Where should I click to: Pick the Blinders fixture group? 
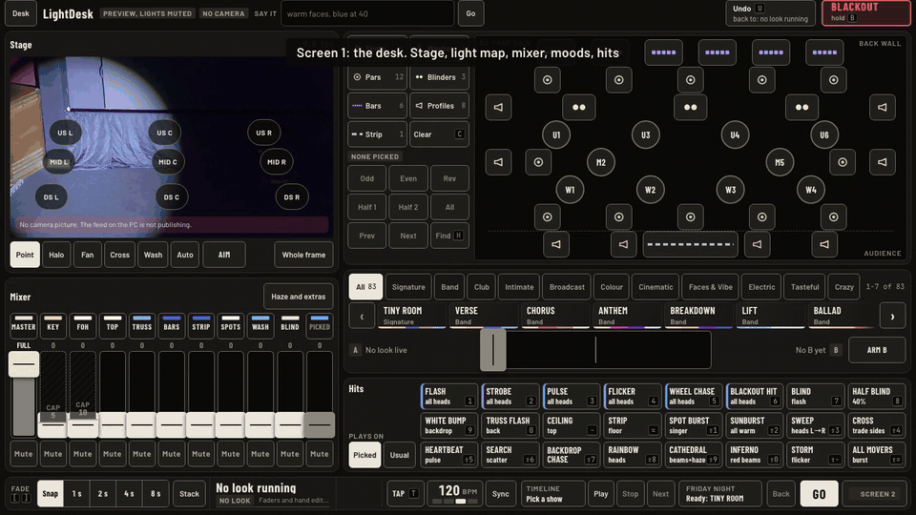tap(439, 77)
